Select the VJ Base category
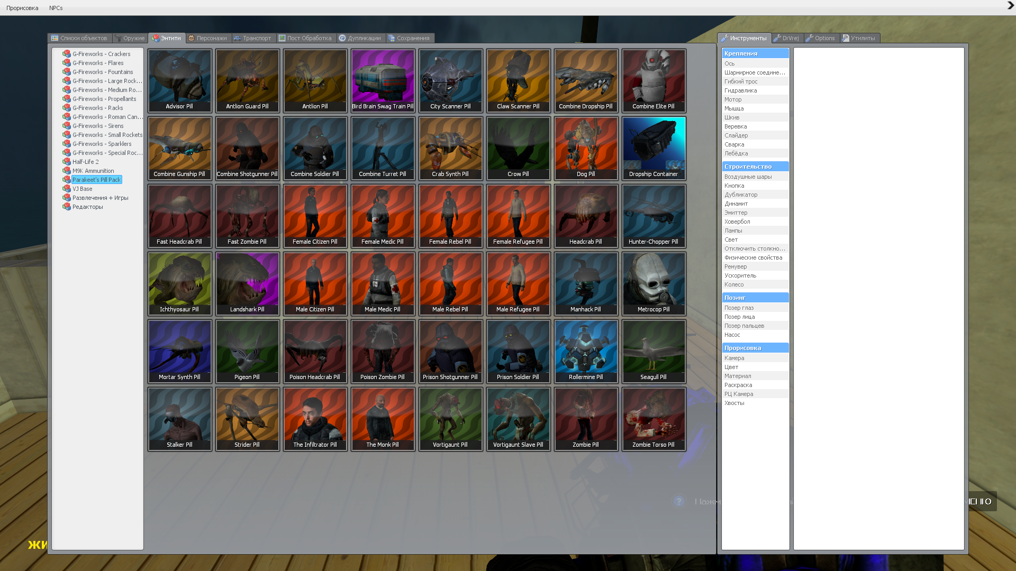 pos(77,189)
